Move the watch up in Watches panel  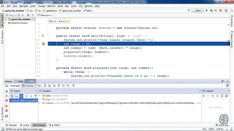click(213, 96)
